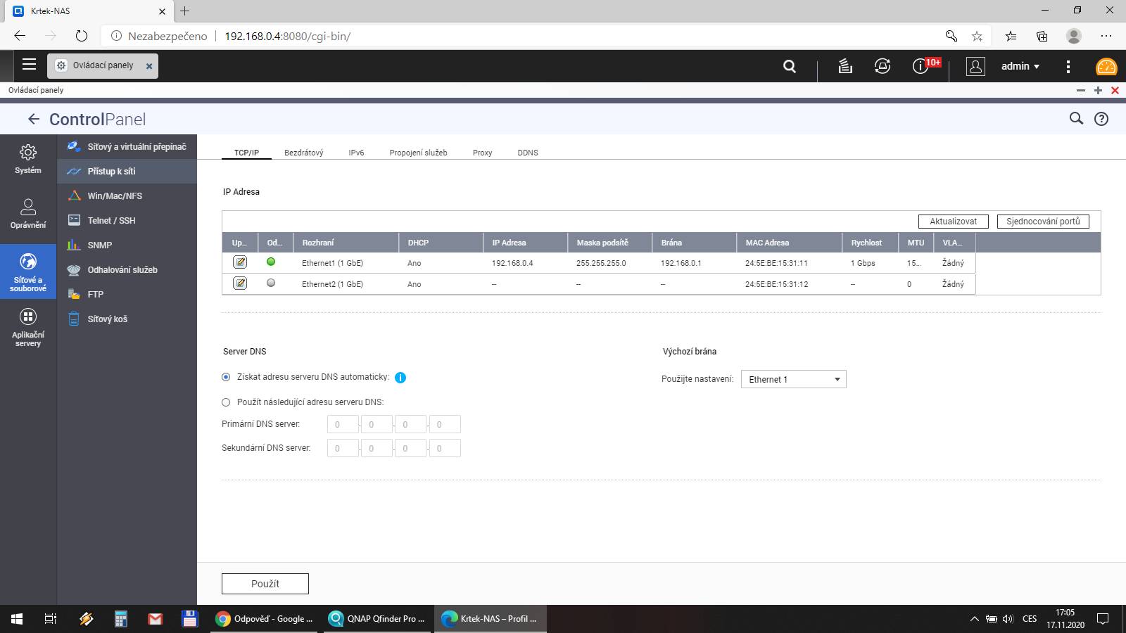Switch to the DDNS tab

pos(528,153)
